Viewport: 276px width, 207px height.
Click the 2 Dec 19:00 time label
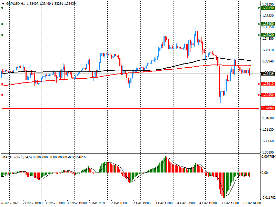tap(142, 204)
